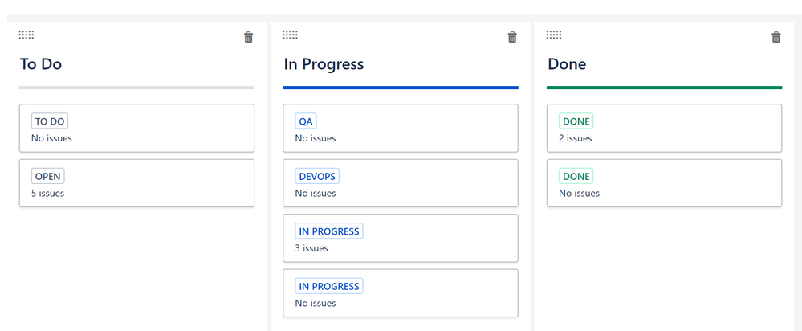Screen dimensions: 802x331
Task: Click the blue In Progress category bar
Action: point(401,88)
